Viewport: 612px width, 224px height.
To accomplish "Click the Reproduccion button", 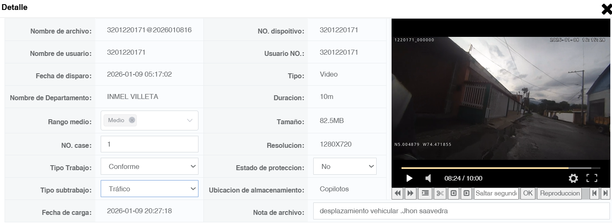I will [x=560, y=193].
